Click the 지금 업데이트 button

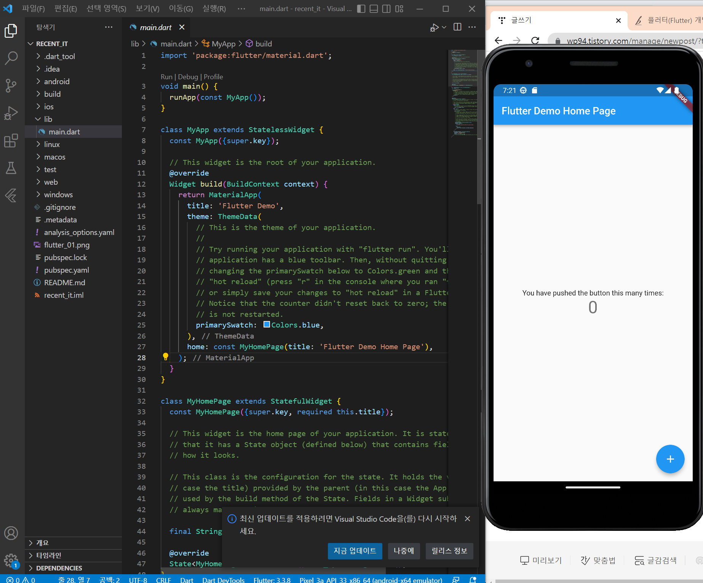pos(355,551)
